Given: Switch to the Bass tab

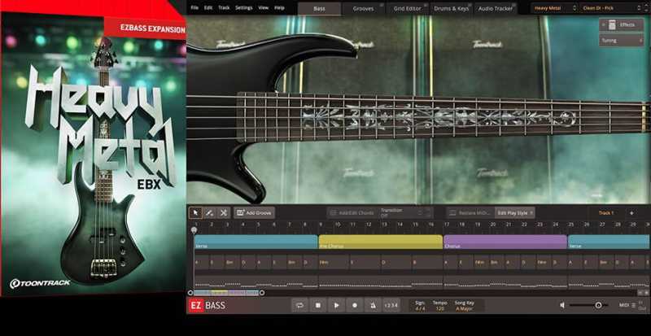Looking at the screenshot, I should [319, 8].
